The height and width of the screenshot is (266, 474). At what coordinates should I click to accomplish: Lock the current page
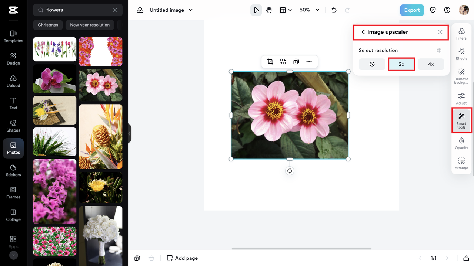(x=466, y=258)
